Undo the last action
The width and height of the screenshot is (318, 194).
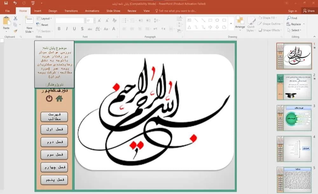(15, 3)
